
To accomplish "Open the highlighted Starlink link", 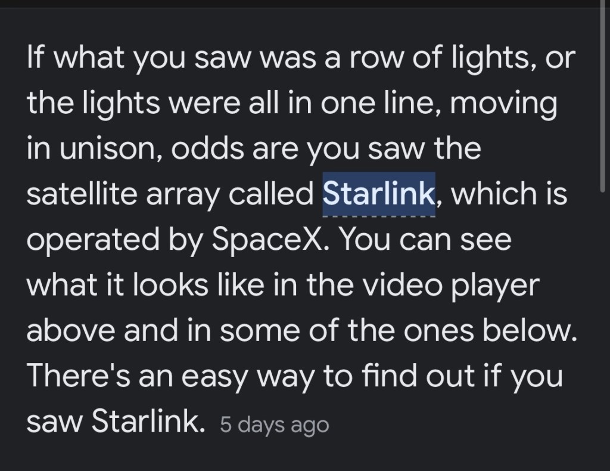I will (378, 194).
